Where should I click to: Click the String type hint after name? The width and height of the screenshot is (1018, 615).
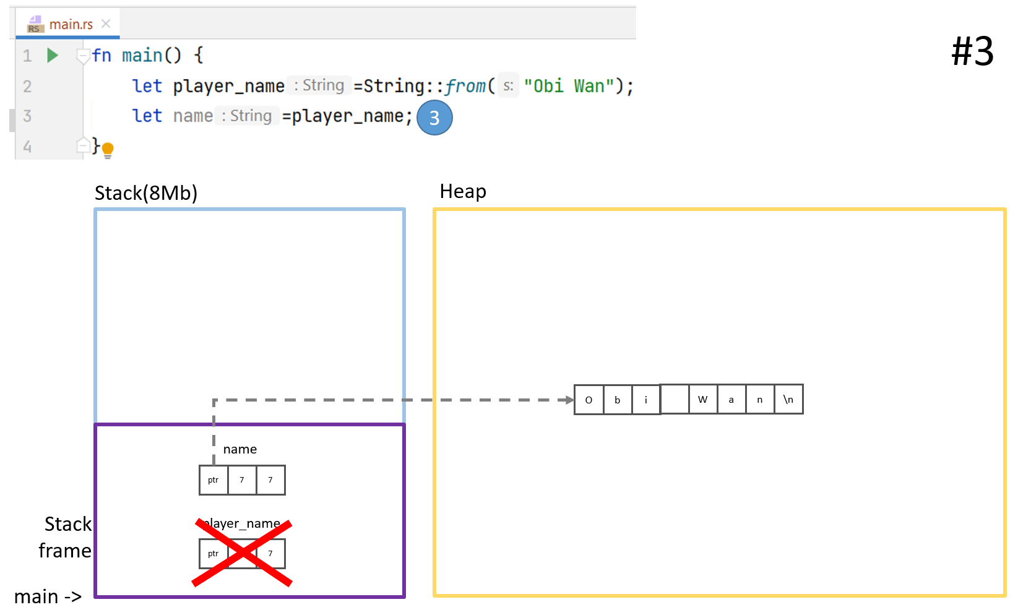(x=248, y=116)
